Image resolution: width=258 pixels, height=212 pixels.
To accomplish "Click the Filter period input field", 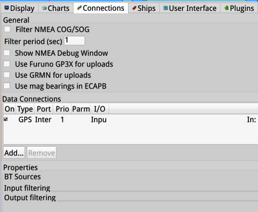I will click(74, 40).
